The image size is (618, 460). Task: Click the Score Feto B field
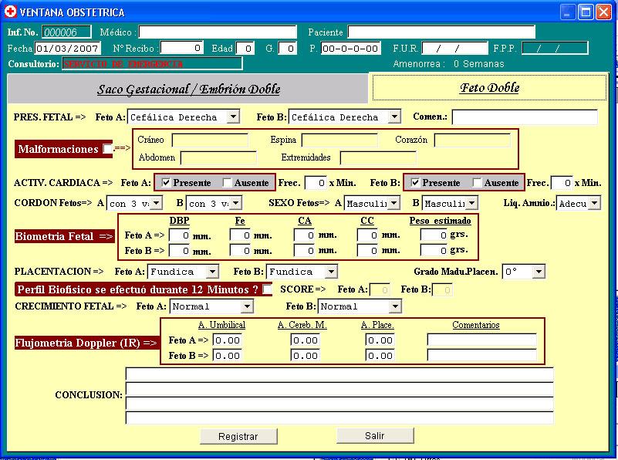point(443,289)
